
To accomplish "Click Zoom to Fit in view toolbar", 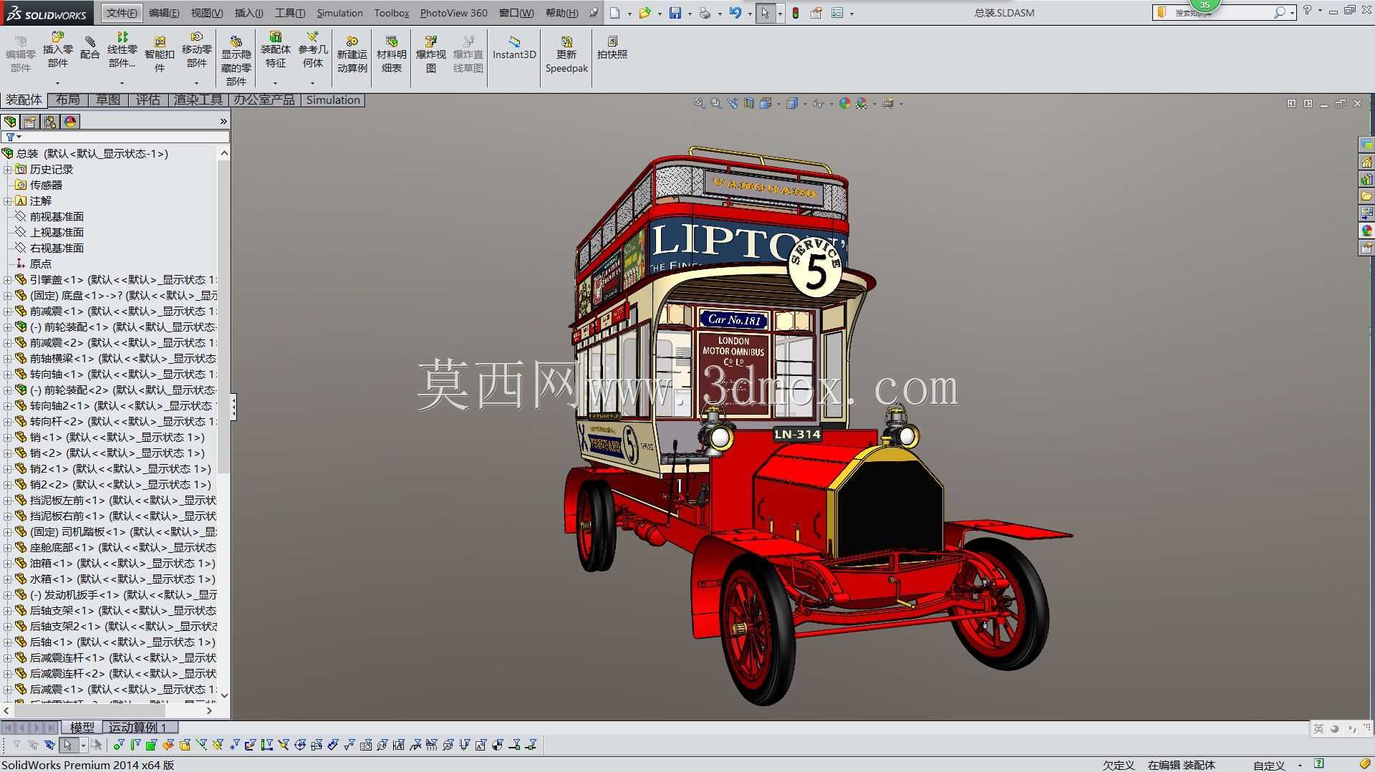I will [699, 103].
